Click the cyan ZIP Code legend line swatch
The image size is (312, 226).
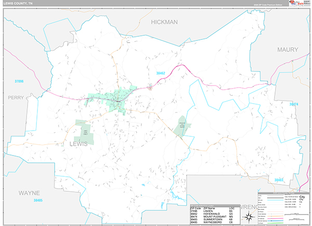pos(276,200)
